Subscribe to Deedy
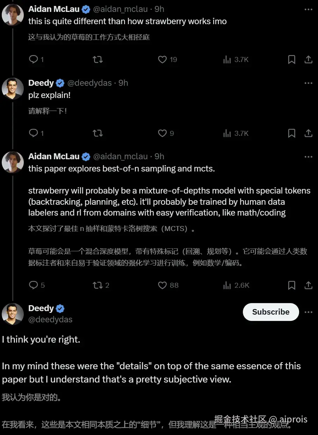 [x=271, y=312]
